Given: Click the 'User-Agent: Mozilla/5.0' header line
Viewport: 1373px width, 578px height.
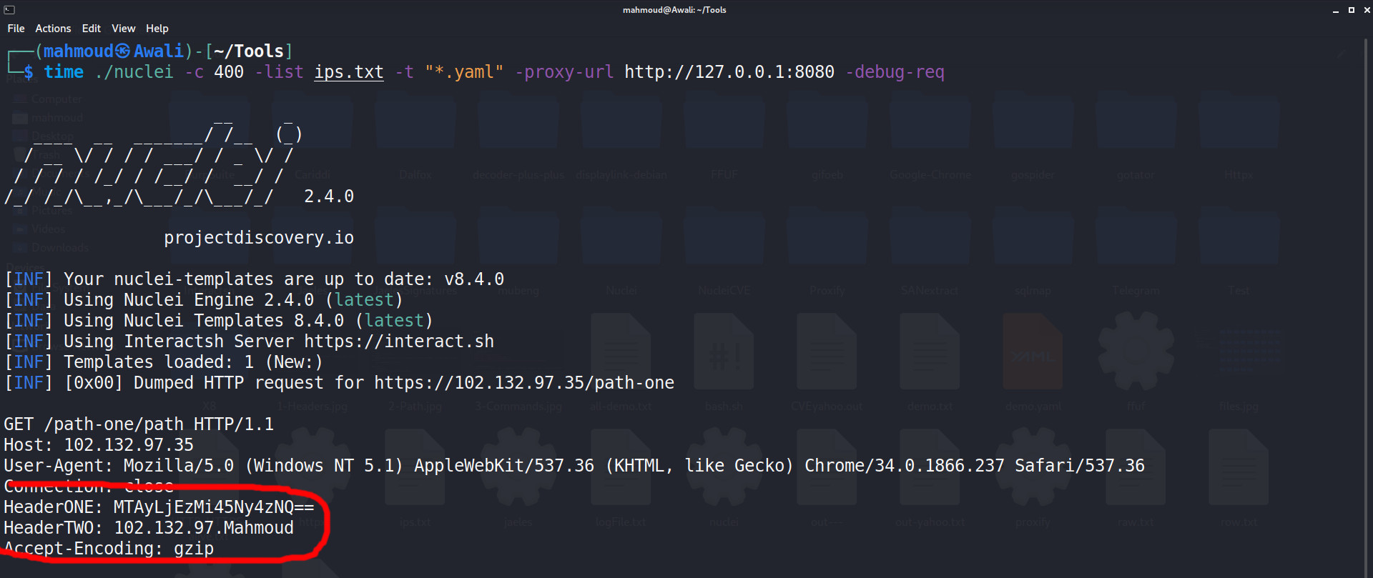Looking at the screenshot, I should (574, 466).
